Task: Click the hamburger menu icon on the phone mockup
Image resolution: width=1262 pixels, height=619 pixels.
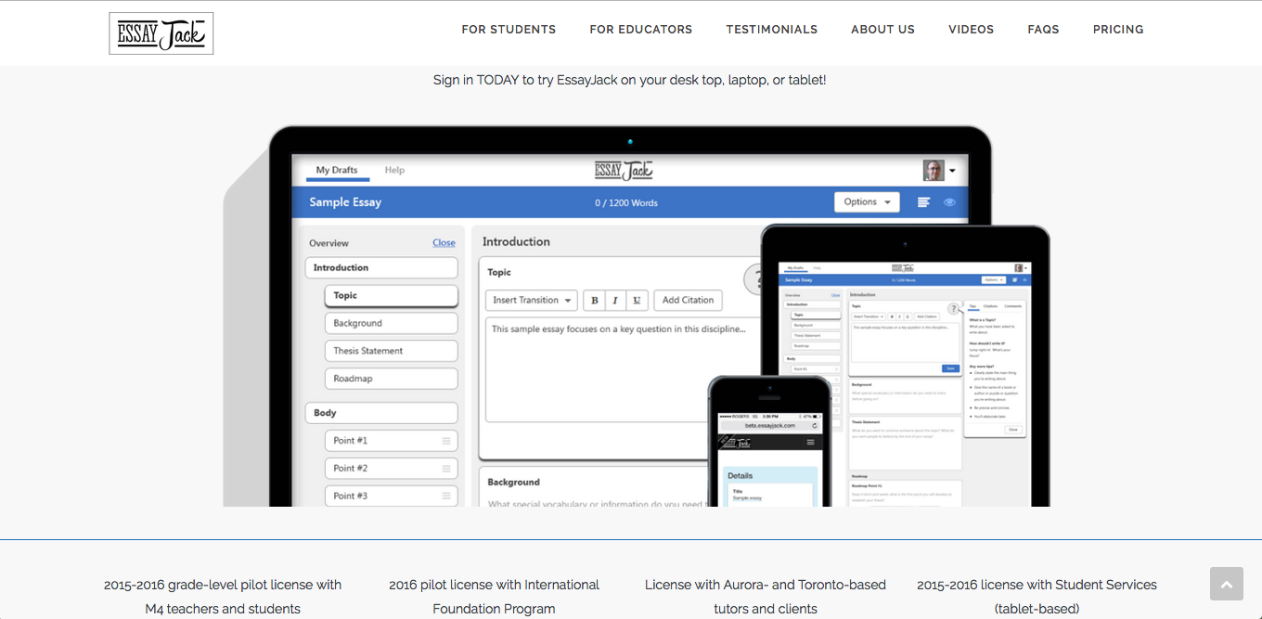Action: 811,443
